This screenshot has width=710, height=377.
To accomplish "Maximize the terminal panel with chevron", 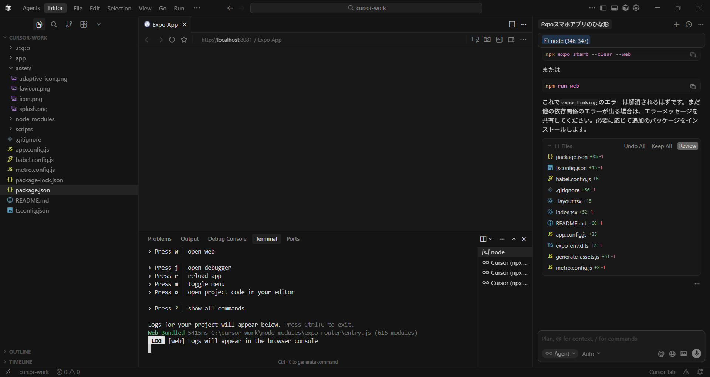I will [x=514, y=239].
